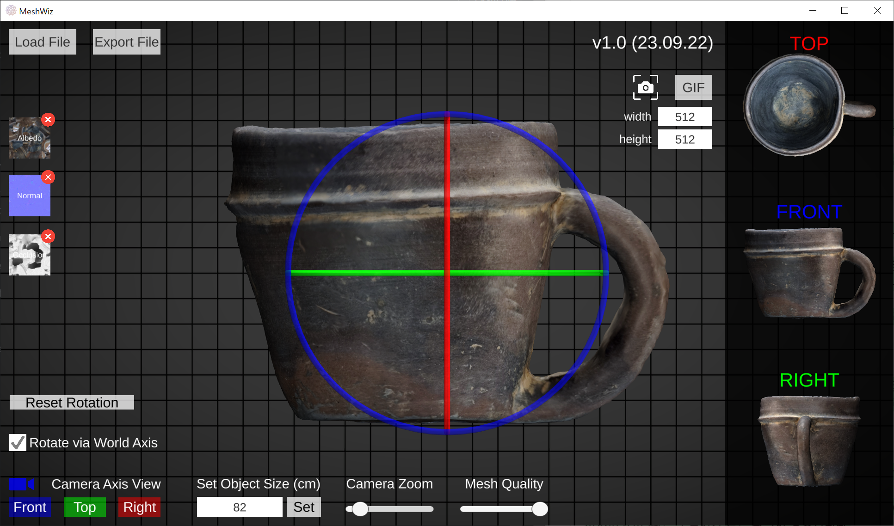894x526 pixels.
Task: Click the capture width input field
Action: (685, 117)
